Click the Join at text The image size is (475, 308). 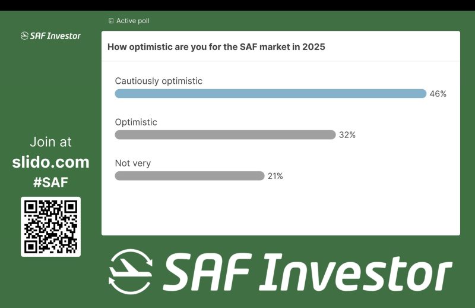point(50,142)
